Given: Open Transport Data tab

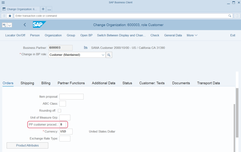Looking at the screenshot, I should point(208,83).
